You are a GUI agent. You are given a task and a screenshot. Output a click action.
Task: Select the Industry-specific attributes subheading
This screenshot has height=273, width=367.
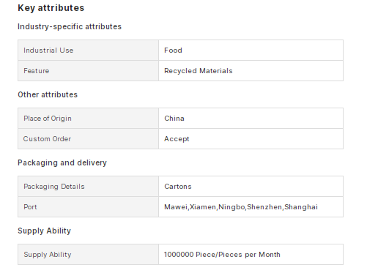70,26
